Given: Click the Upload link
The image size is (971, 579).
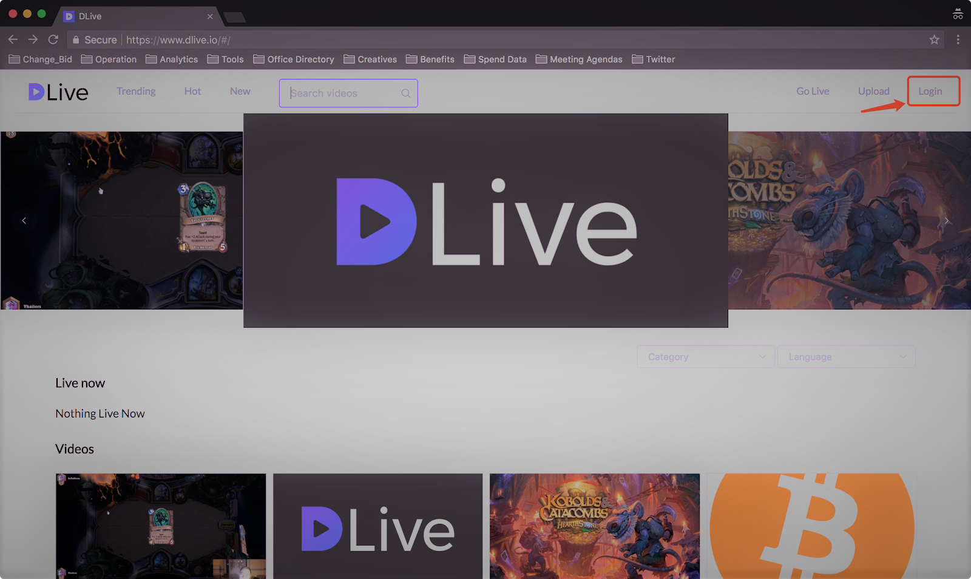Looking at the screenshot, I should (874, 91).
